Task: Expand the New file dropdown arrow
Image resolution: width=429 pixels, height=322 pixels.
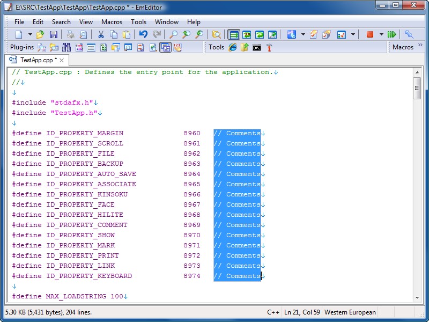Action: [29, 34]
